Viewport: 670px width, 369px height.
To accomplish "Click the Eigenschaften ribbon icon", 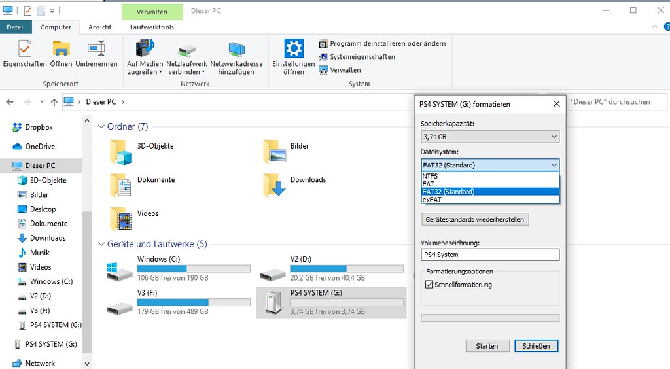I will (24, 48).
